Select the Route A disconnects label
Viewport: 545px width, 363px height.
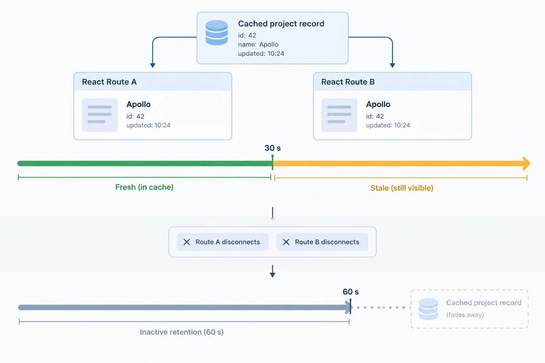coord(227,242)
